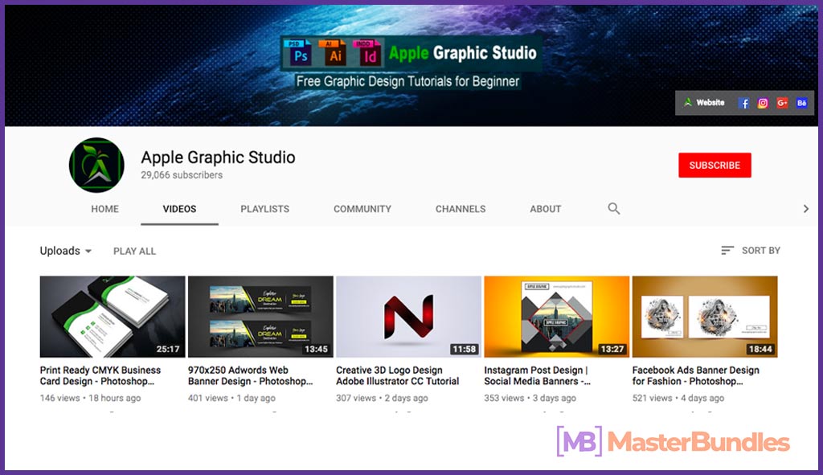Open the Google Plus link in the banner
This screenshot has height=475, width=823.
pyautogui.click(x=782, y=103)
